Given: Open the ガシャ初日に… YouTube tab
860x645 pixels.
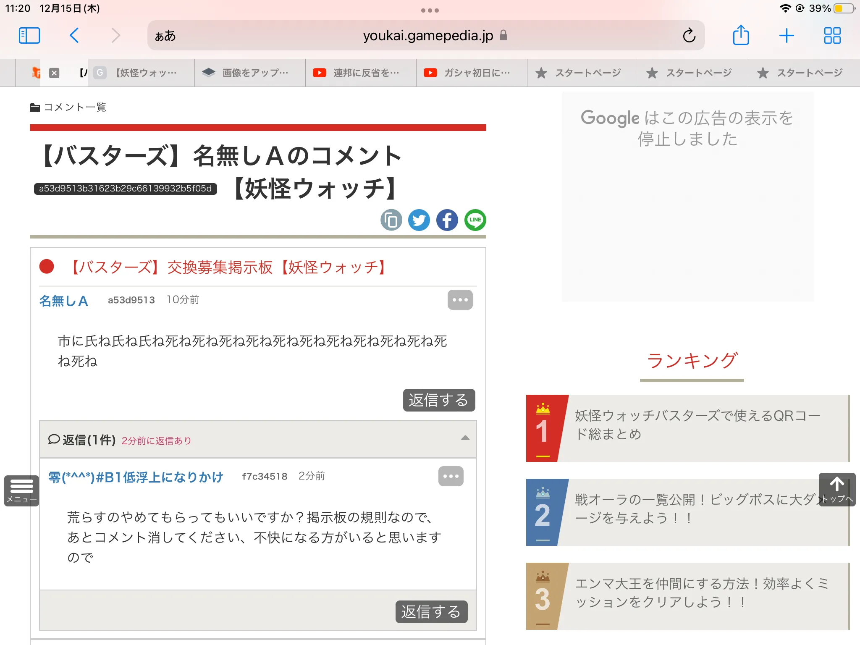Looking at the screenshot, I should click(472, 73).
